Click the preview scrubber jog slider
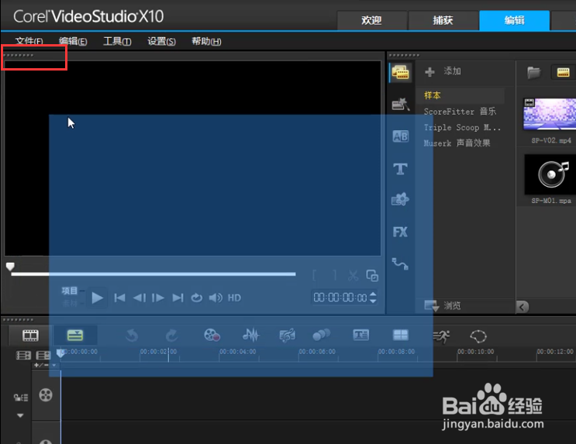The width and height of the screenshot is (576, 444). [10, 267]
